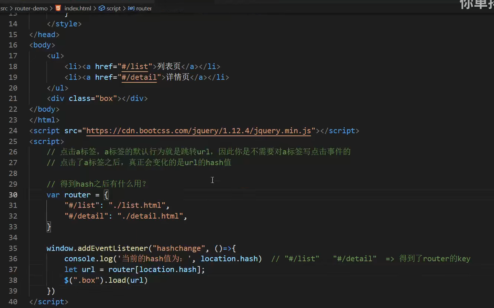Click the underlined "#/list" href value
The image size is (494, 308).
(x=135, y=66)
